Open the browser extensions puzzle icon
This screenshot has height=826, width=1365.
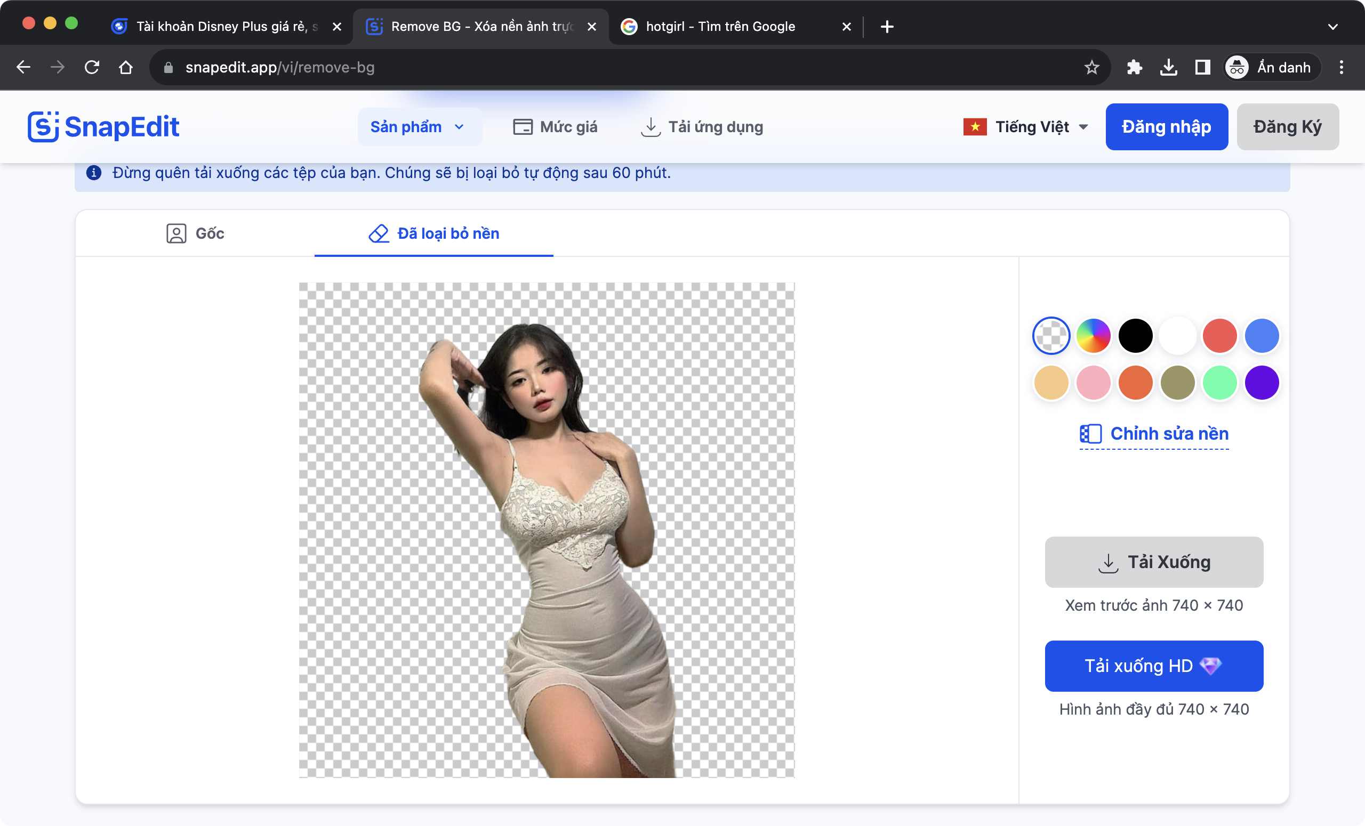1134,67
